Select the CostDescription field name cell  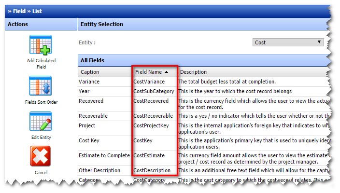152,170
